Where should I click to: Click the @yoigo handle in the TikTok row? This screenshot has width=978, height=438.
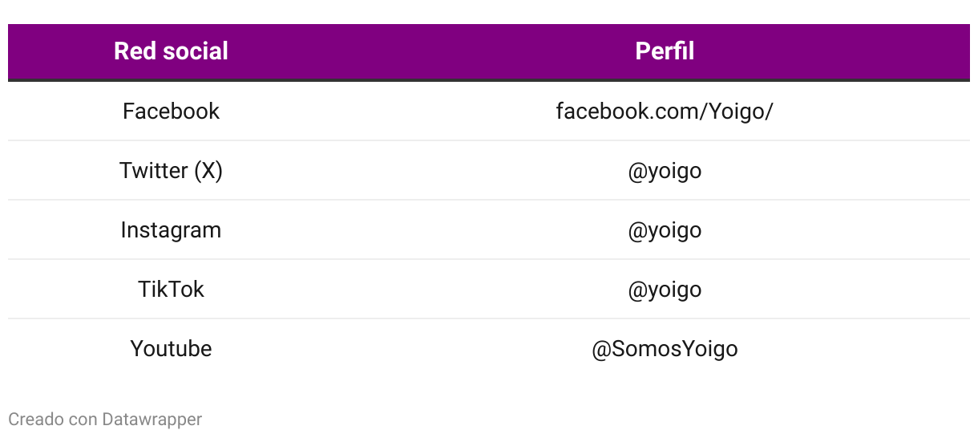[665, 289]
